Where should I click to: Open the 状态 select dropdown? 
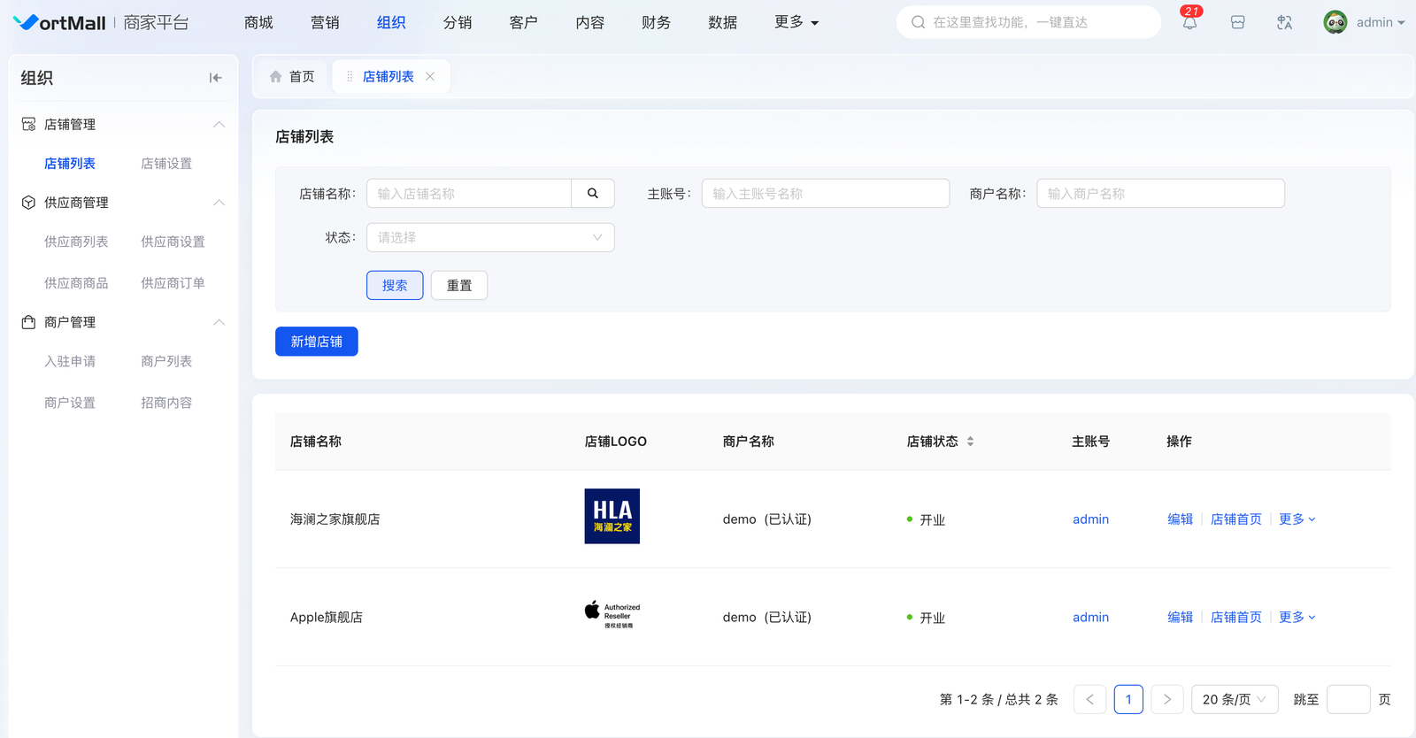[x=490, y=238]
